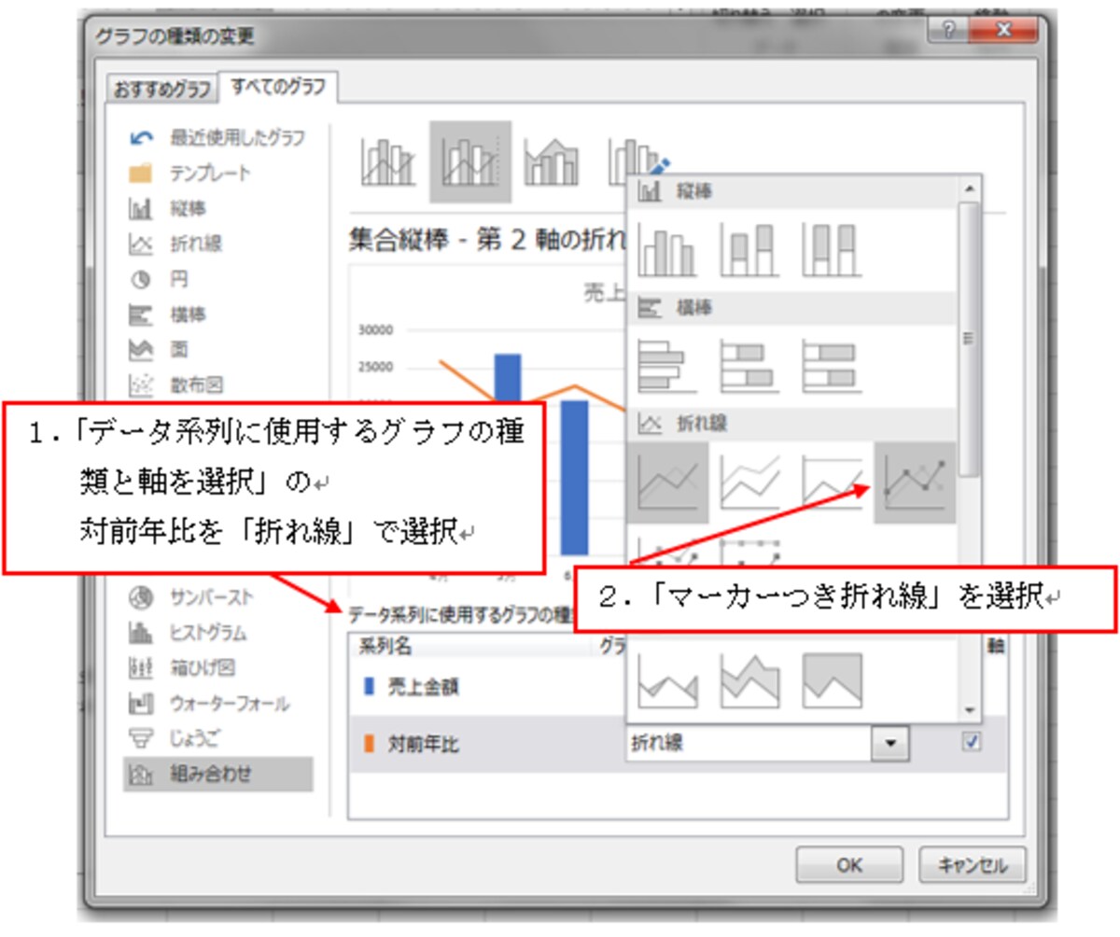Pick 100% stacked area in gallery bottom row
Image resolution: width=1120 pixels, height=937 pixels.
(x=832, y=680)
